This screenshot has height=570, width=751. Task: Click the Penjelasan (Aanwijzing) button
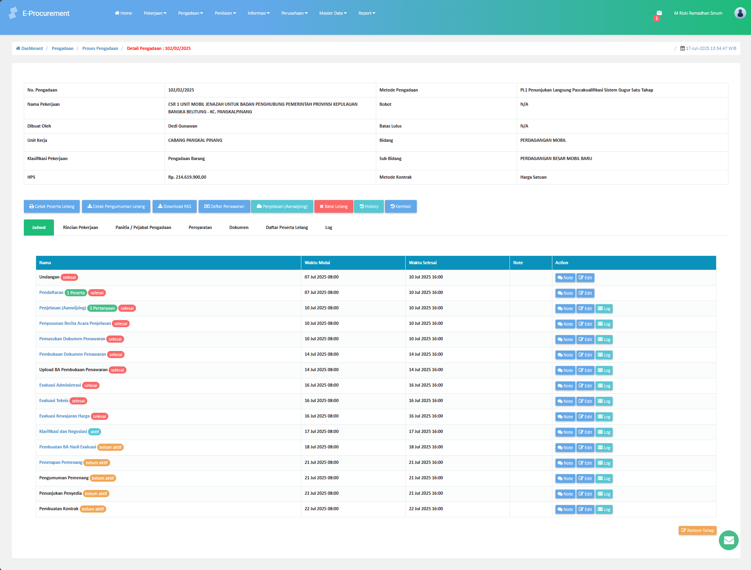[282, 206]
